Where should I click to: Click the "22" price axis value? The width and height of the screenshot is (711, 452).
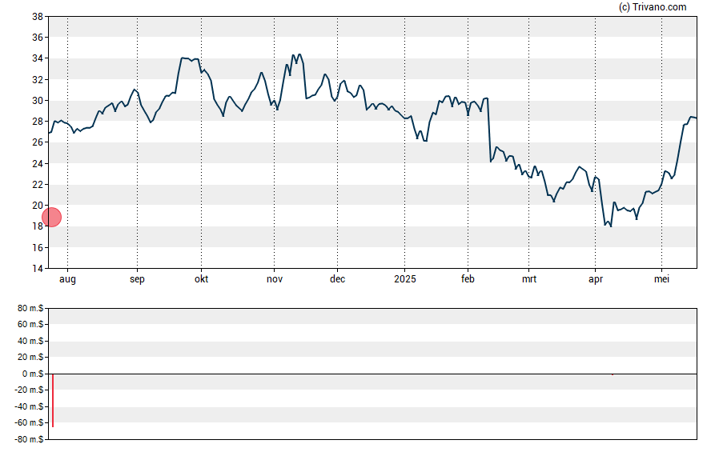tap(37, 184)
